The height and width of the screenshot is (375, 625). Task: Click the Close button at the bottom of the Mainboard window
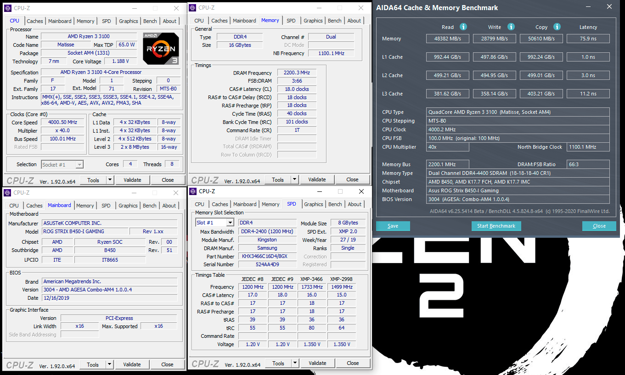click(167, 364)
